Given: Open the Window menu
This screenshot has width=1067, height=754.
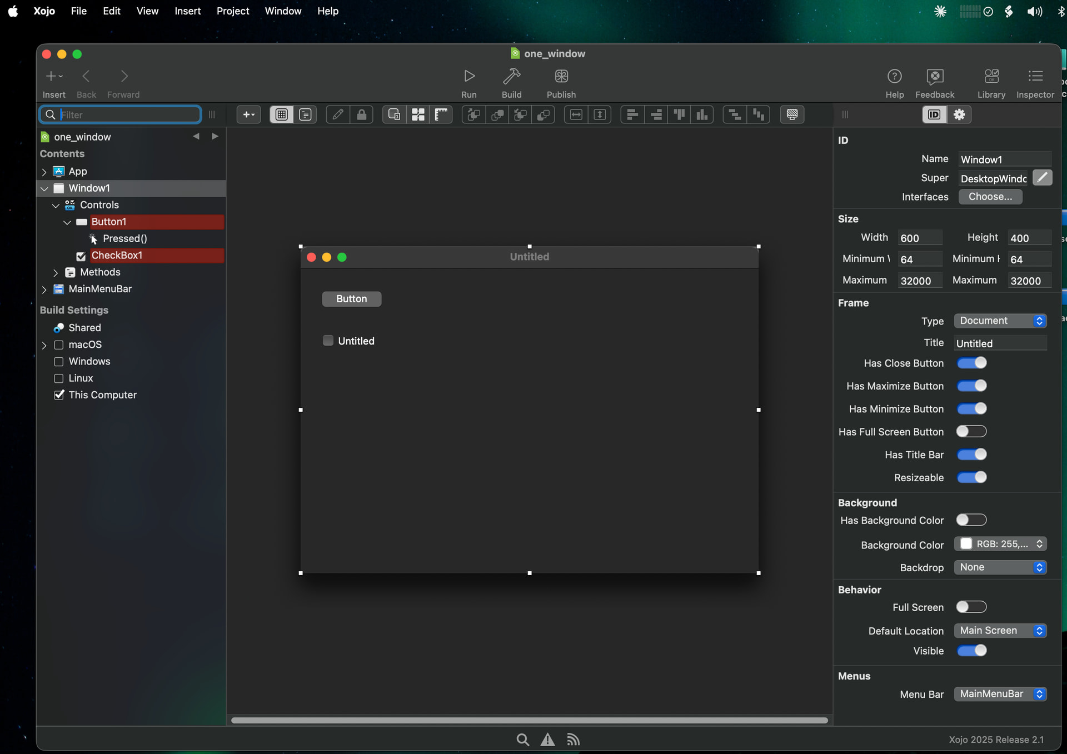Looking at the screenshot, I should [x=283, y=11].
